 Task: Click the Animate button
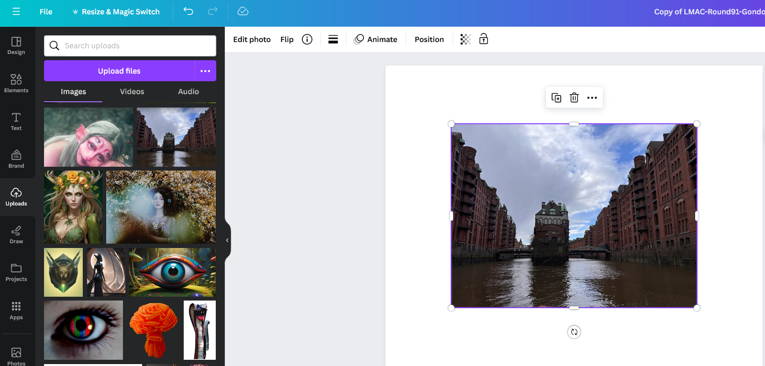pos(376,39)
